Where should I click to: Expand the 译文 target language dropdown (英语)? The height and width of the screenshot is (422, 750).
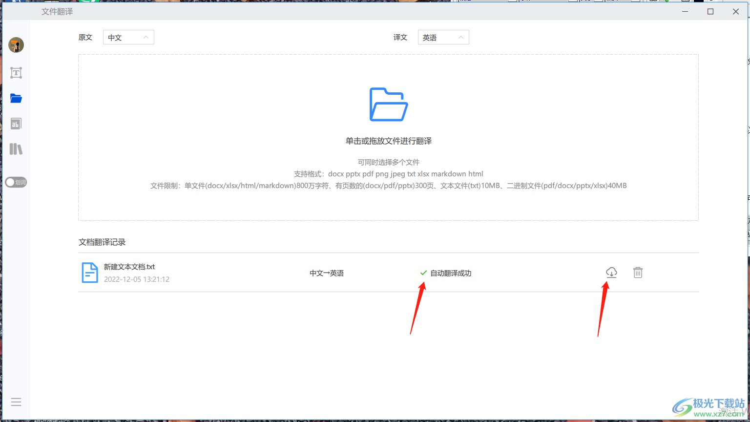click(443, 37)
